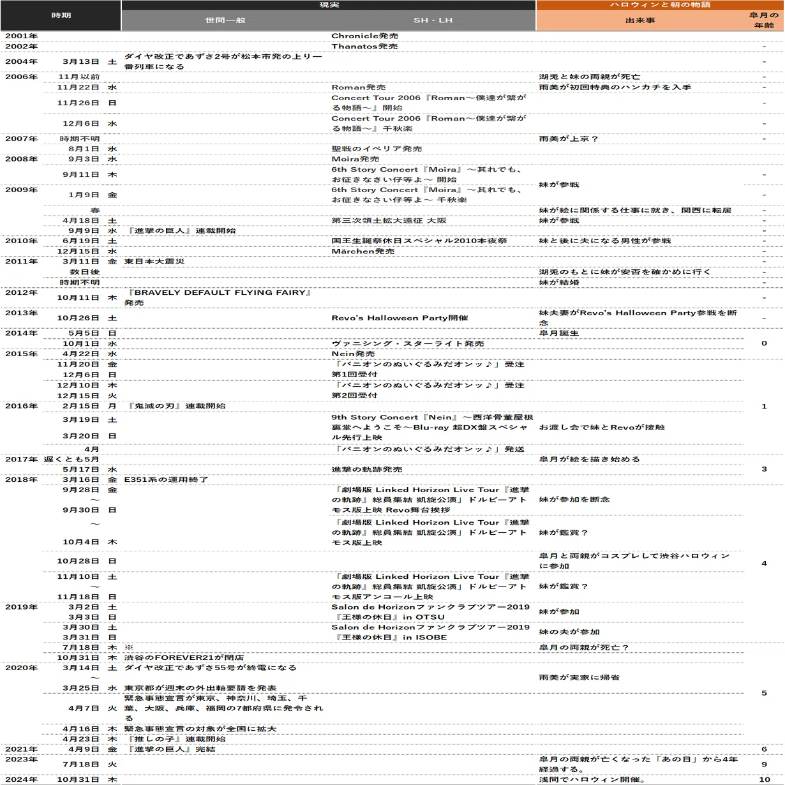785x785 pixels.
Task: Click ヴァニシング・スターライト発売 entry
Action: (x=408, y=344)
